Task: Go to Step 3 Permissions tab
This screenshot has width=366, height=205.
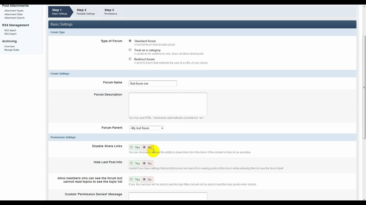Action: [x=110, y=12]
